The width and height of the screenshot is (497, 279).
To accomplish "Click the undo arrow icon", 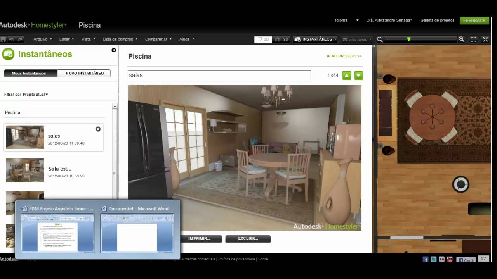I will [x=12, y=39].
